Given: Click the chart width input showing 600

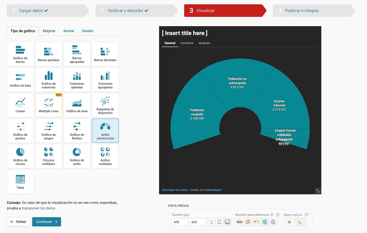Looking at the screenshot, I should (180, 222).
